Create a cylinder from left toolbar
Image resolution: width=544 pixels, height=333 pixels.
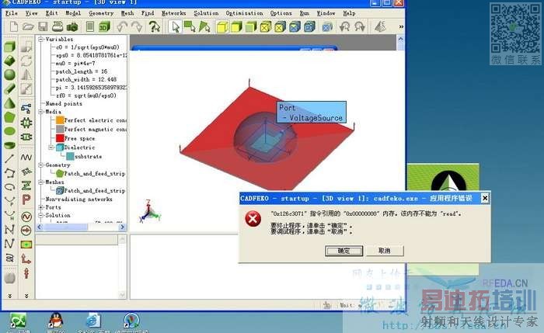[x=9, y=88]
